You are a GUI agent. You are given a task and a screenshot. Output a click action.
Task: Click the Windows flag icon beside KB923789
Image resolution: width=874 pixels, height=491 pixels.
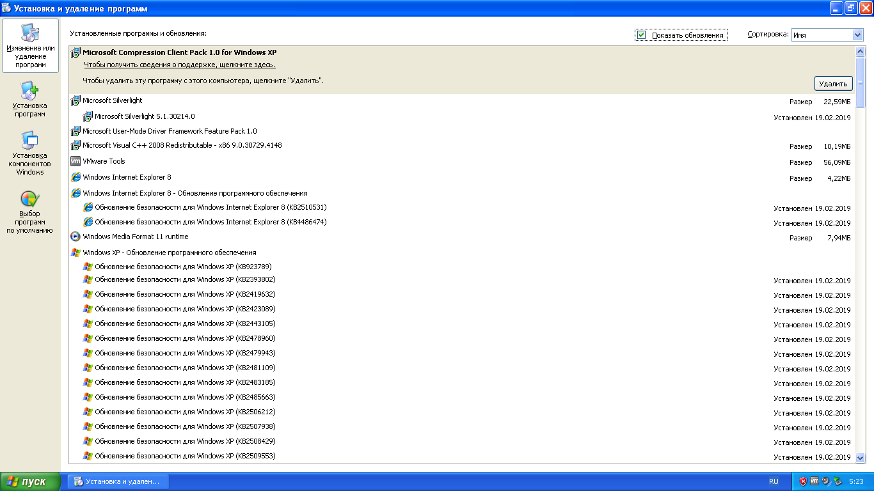click(x=88, y=267)
